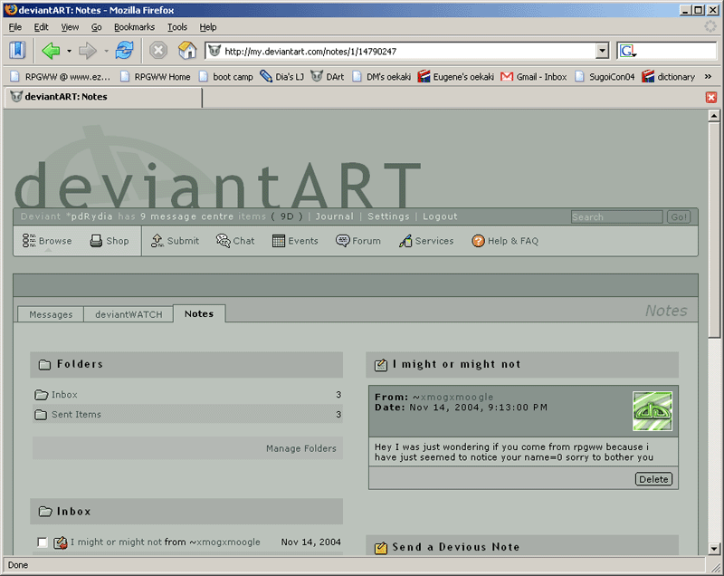The image size is (724, 576).
Task: Open the View menu
Action: pos(70,27)
